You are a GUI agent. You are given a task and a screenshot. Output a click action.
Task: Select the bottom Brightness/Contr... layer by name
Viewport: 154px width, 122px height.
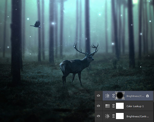point(138,117)
